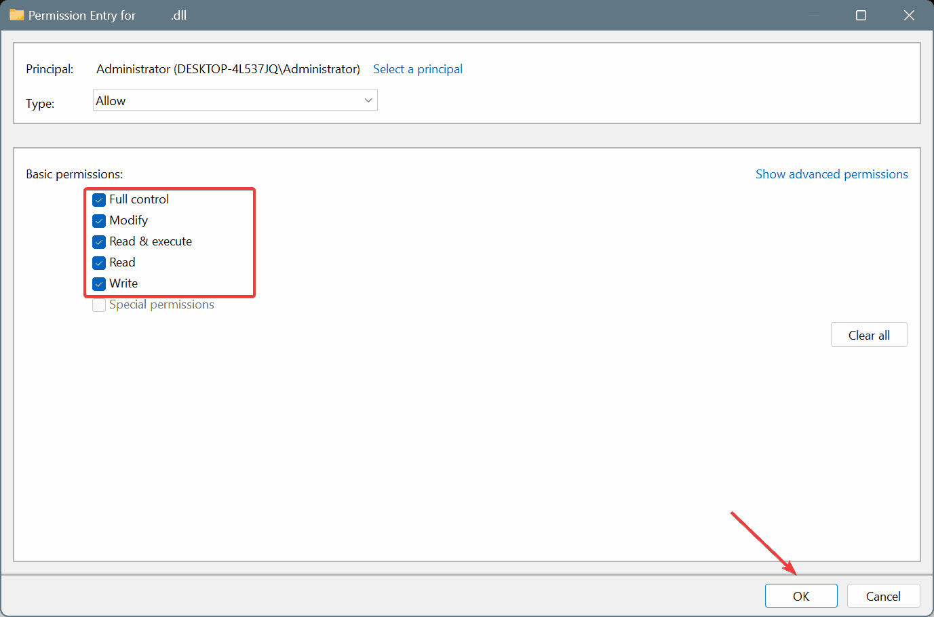The height and width of the screenshot is (617, 934).
Task: Click the Clear all button
Action: [x=869, y=335]
